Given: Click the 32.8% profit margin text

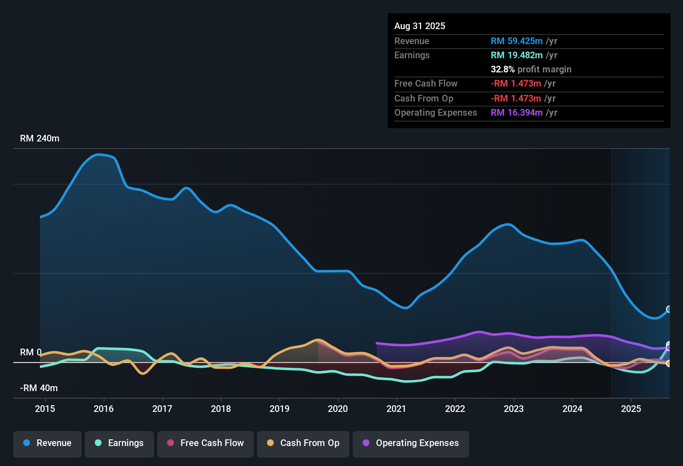Looking at the screenshot, I should (x=531, y=69).
